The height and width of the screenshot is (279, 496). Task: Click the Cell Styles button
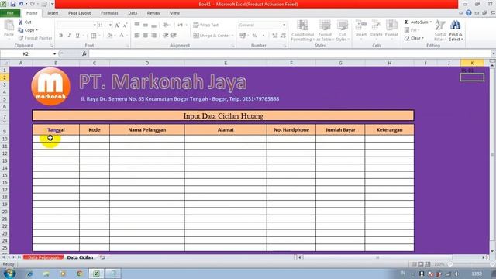point(343,30)
